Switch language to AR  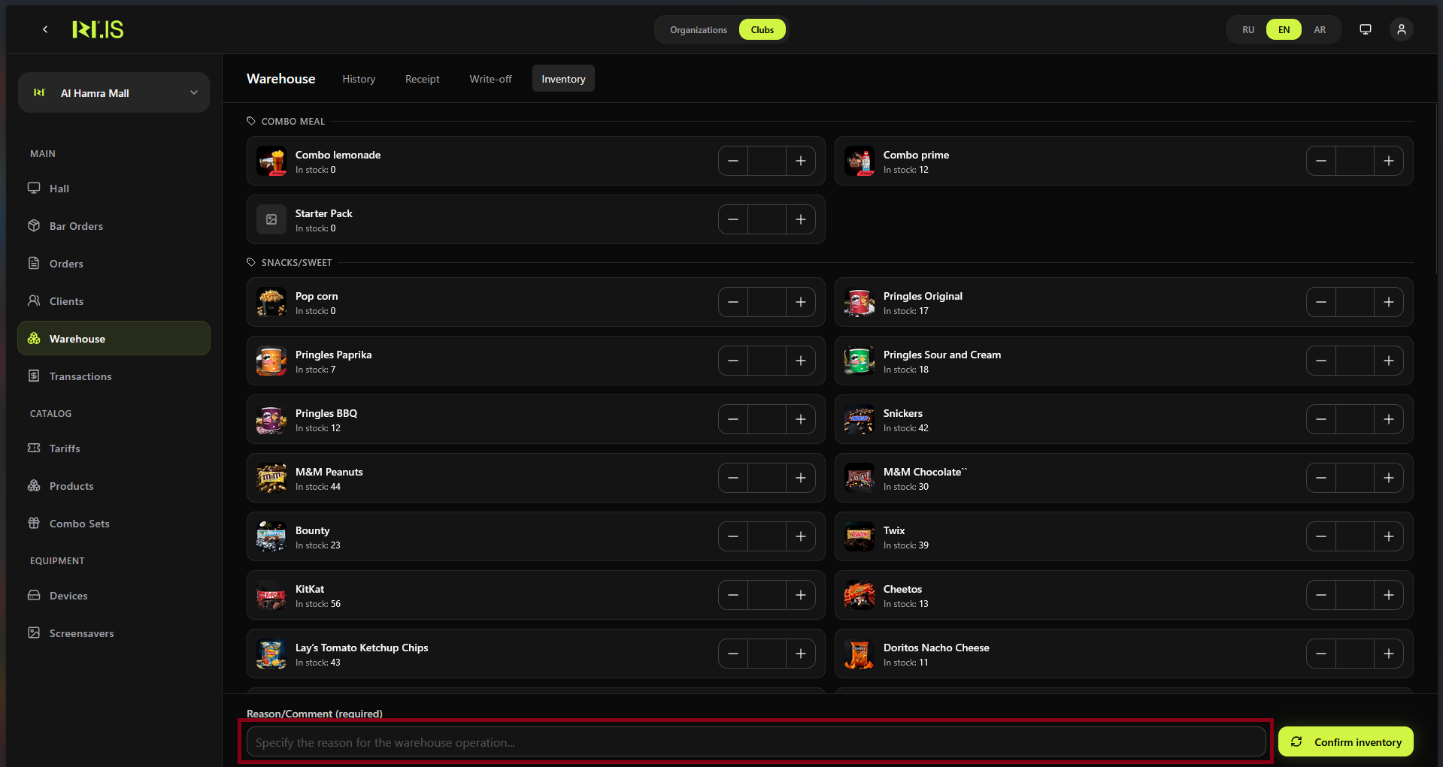click(x=1320, y=30)
